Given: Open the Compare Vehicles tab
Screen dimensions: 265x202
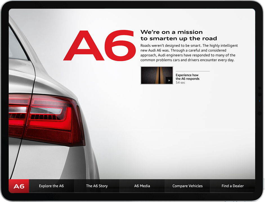Looking at the screenshot, I should point(187,186).
